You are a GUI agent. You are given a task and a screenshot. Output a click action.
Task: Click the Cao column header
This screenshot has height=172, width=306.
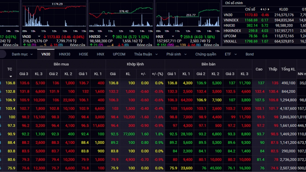point(259,69)
